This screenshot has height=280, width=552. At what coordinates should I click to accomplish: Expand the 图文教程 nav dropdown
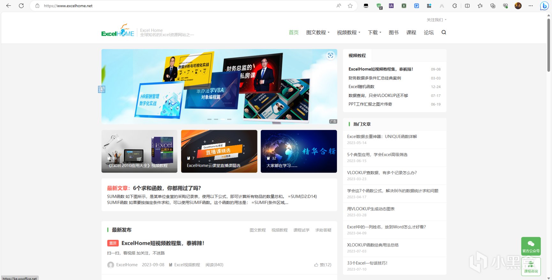pos(318,33)
